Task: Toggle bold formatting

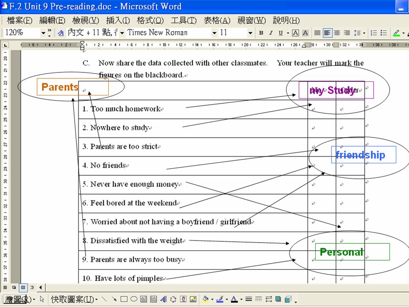Action: [261, 33]
